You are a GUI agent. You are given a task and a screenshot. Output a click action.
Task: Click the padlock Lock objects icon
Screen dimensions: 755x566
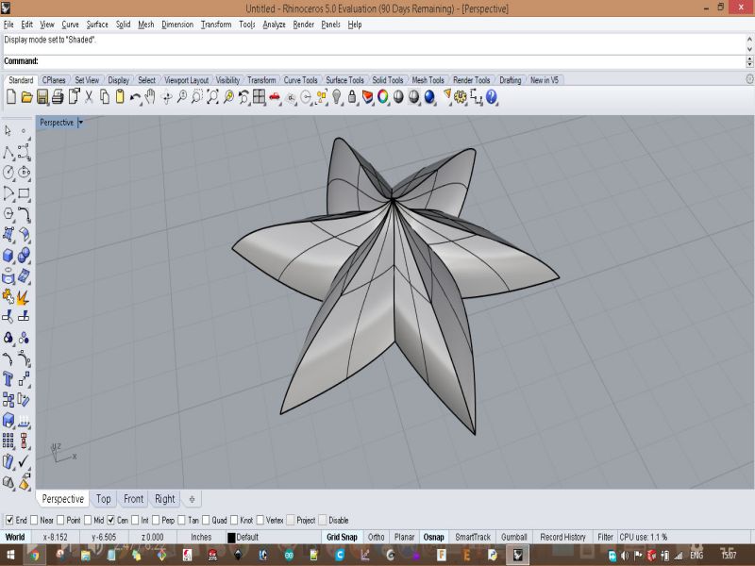(x=352, y=97)
